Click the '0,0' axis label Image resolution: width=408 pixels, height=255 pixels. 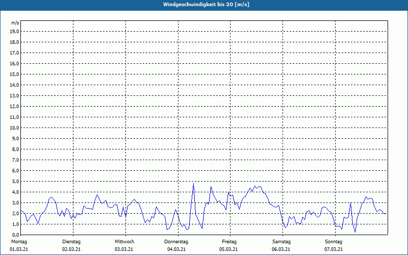point(15,235)
